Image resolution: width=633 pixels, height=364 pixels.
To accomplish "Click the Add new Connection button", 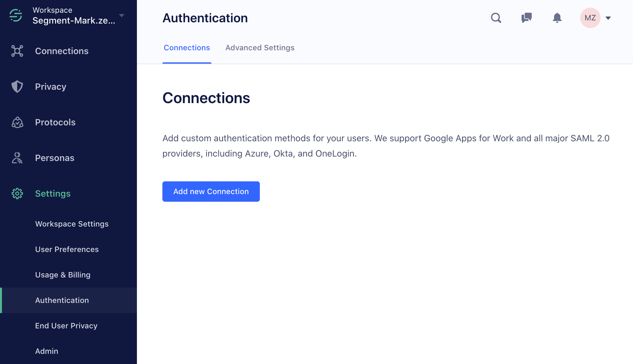I will click(211, 191).
